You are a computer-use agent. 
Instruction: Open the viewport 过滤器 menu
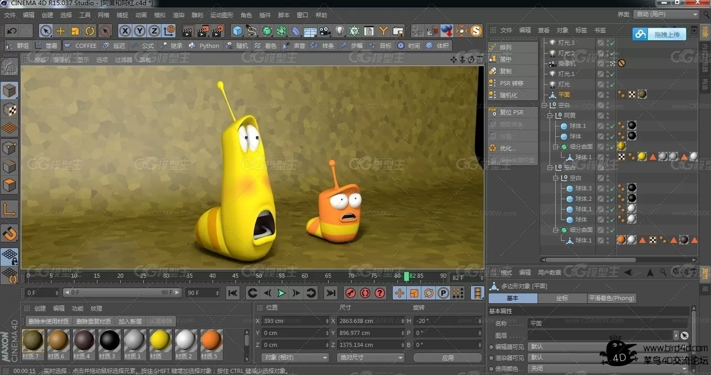(123, 60)
